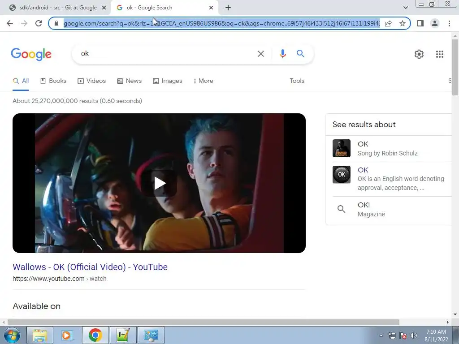Click the youtube.com watch URL text
459x344 pixels.
(x=60, y=279)
